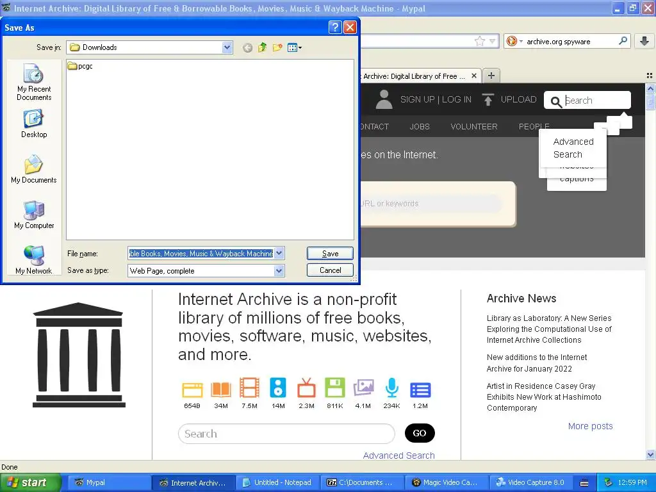Open the books icon showing 34M
The image size is (656, 492).
221,389
